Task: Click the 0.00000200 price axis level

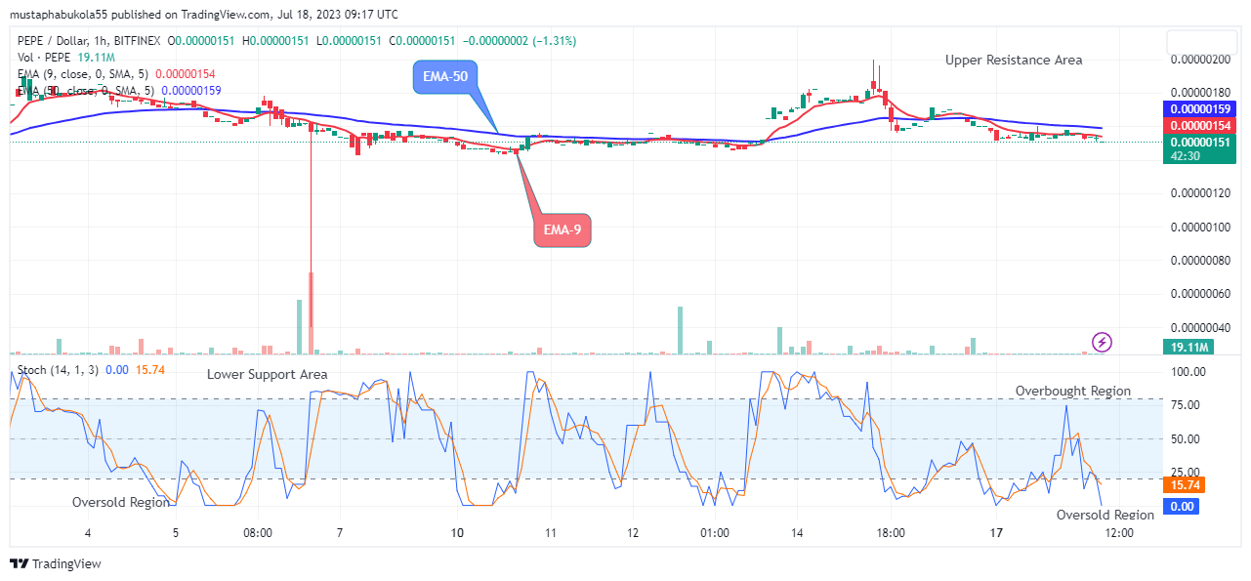Action: [x=1201, y=60]
